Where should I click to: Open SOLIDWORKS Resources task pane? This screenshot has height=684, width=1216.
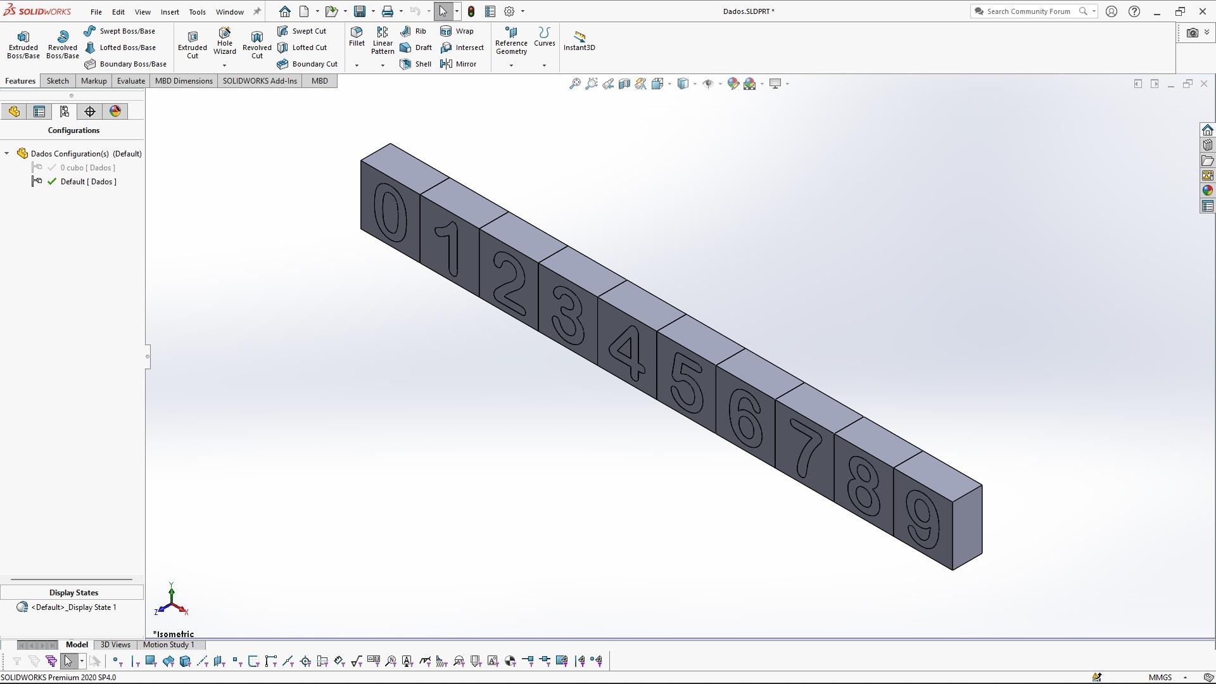pos(1207,130)
